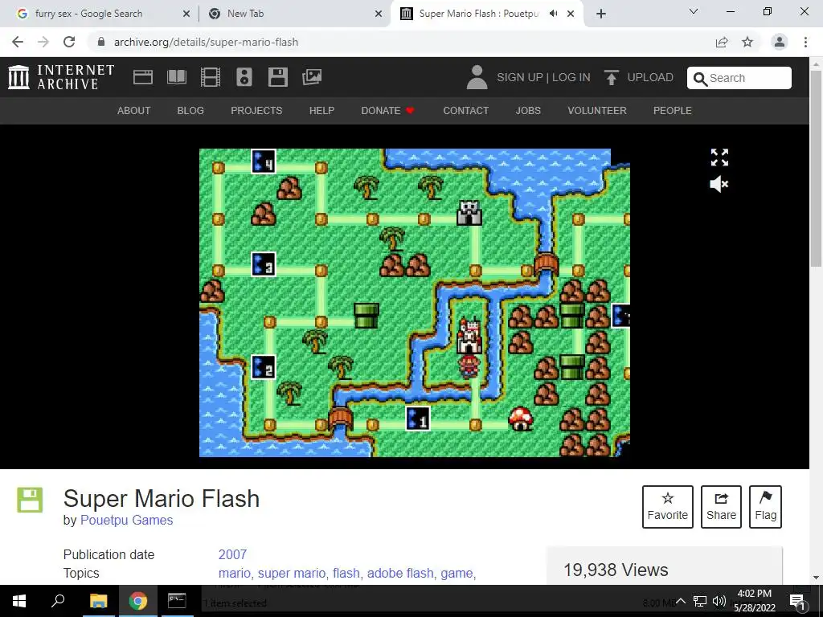This screenshot has width=823, height=617.
Task: Enter fullscreen for the emulator
Action: point(719,157)
